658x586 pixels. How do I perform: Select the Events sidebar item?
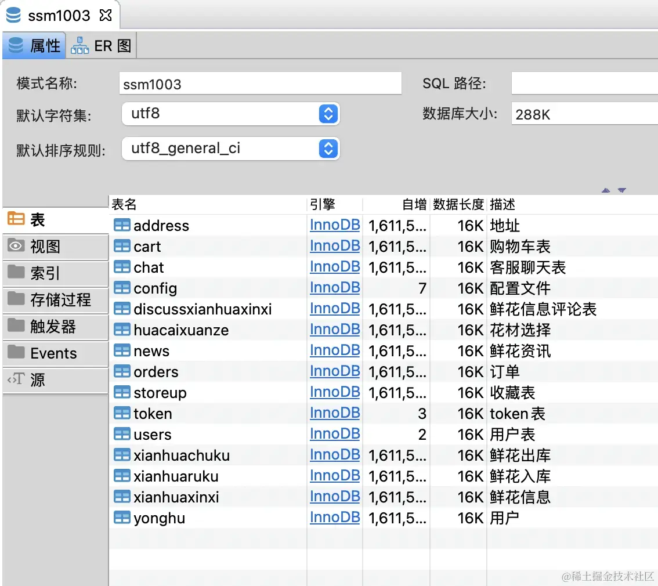pos(55,353)
